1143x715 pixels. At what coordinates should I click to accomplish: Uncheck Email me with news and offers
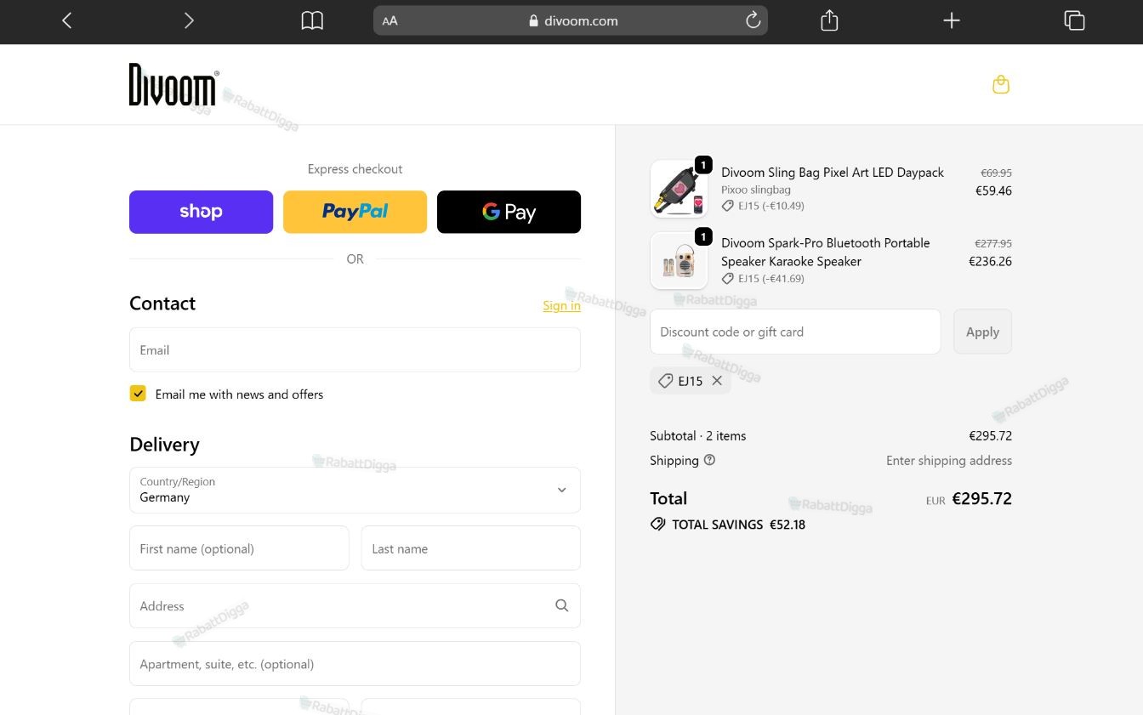[x=138, y=393]
